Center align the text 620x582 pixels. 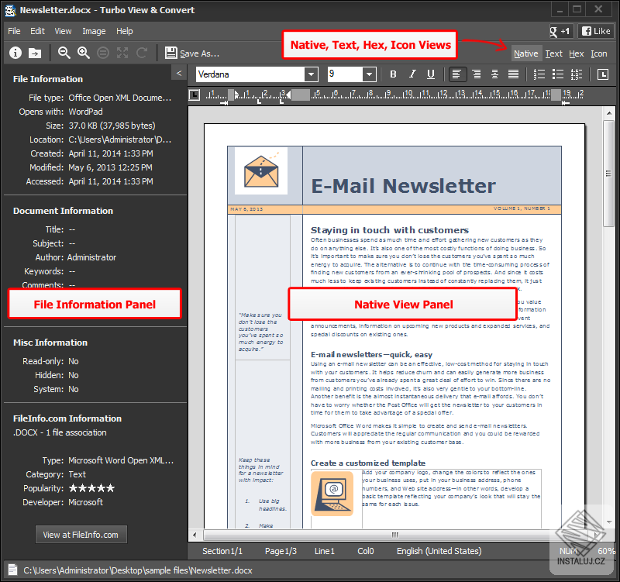coord(494,74)
